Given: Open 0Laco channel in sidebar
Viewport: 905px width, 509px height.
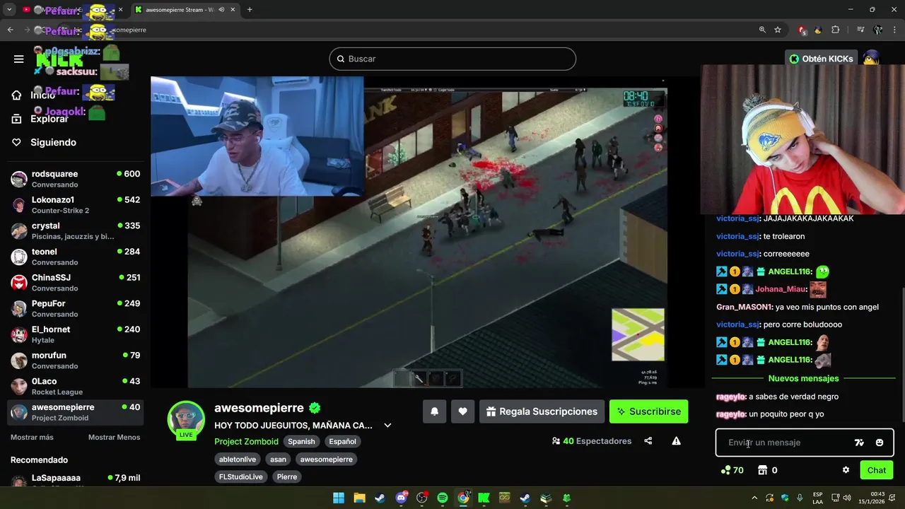Looking at the screenshot, I should click(x=75, y=386).
